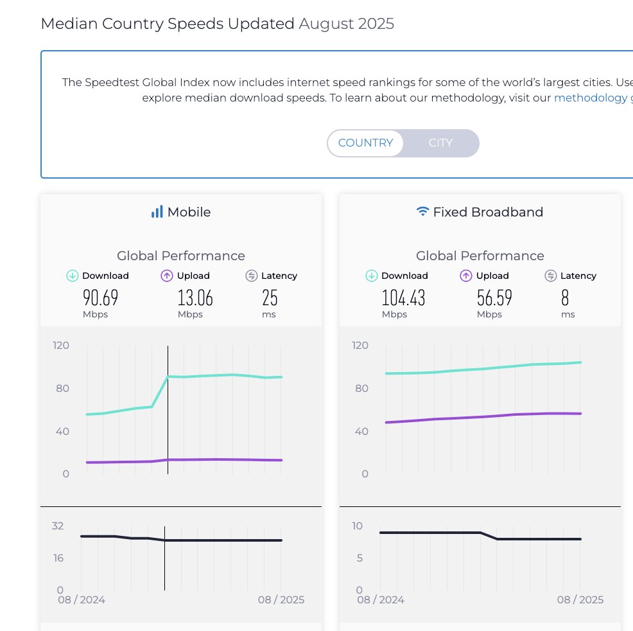Screen dimensions: 633x631
Task: Click the Fixed Broadband Download icon
Action: (372, 276)
